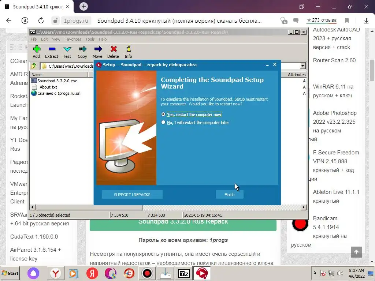
Task: Click the Bandicam record taskbar icon
Action: [147, 273]
